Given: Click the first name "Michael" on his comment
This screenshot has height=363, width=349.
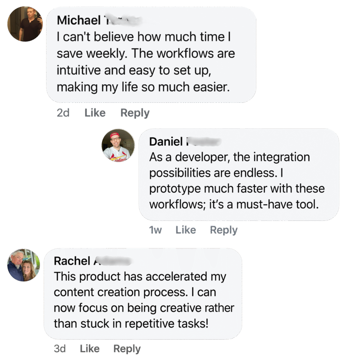Looking at the screenshot, I should (79, 21).
